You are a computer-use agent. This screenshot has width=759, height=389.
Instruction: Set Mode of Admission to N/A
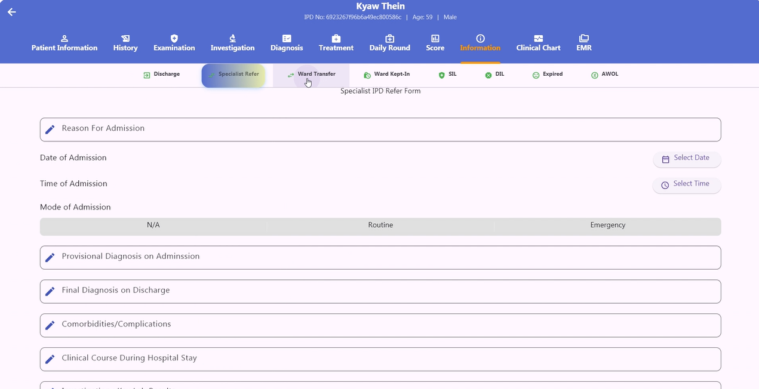[153, 226]
